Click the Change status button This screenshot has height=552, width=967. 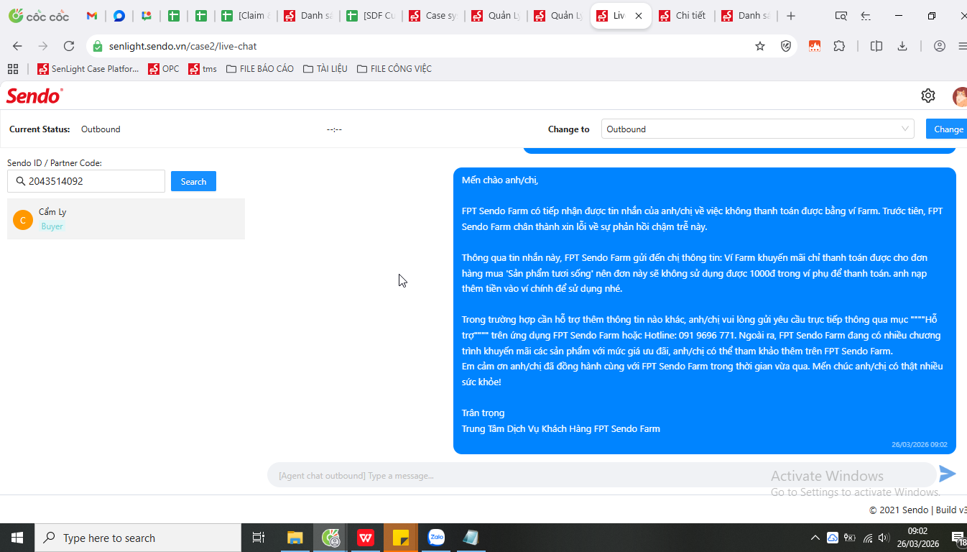[947, 129]
